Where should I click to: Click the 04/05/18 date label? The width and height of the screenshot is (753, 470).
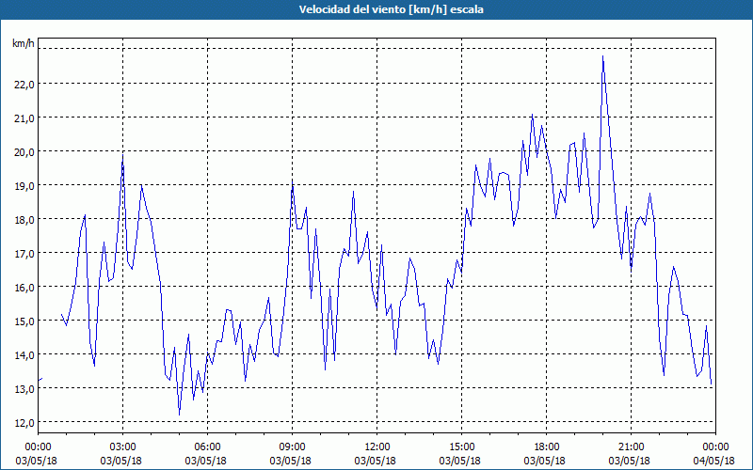[x=714, y=461]
